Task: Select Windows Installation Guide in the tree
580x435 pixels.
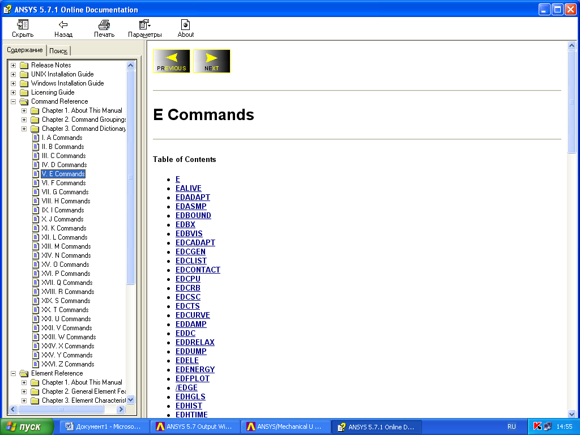Action: (67, 83)
